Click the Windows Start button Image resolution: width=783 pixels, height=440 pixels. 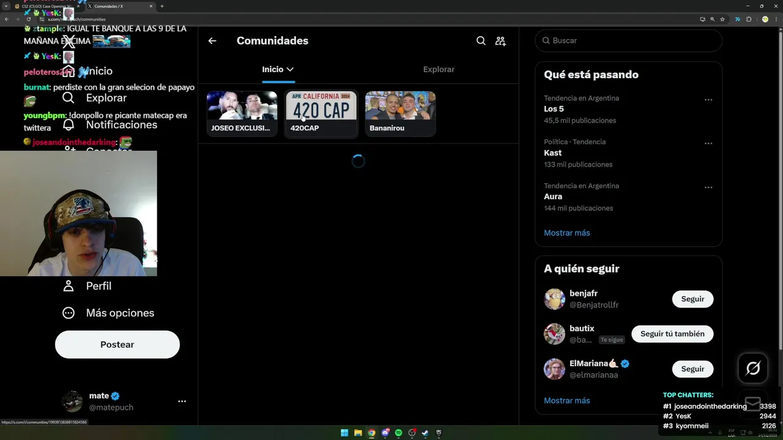[344, 433]
